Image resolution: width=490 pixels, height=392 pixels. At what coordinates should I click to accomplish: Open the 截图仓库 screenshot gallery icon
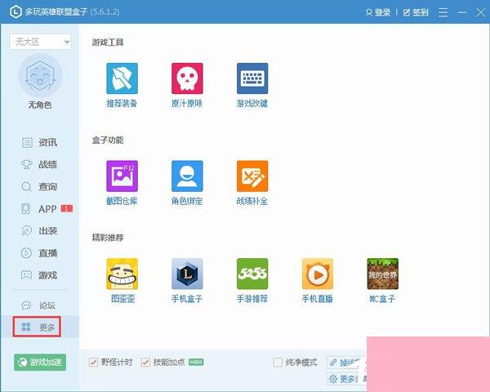122,176
